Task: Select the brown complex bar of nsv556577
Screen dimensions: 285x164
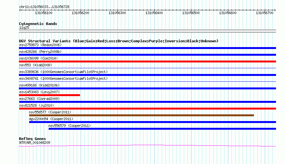Action: 142,115
